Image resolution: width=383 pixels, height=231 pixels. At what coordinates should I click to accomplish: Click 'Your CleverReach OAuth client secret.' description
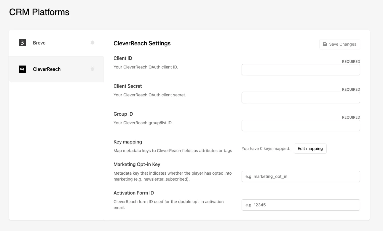point(150,95)
